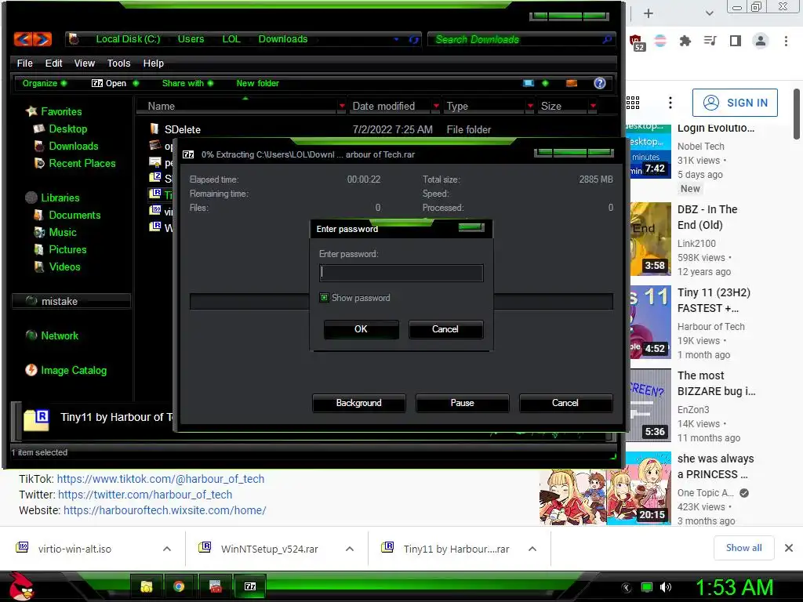The image size is (803, 602).
Task: Open Tiny 11 (23H2) video thumbnail
Action: 650,322
